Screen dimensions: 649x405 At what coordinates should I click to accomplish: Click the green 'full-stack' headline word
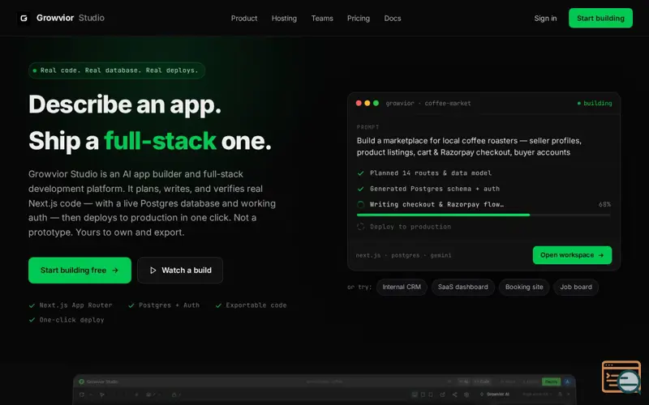pos(160,141)
